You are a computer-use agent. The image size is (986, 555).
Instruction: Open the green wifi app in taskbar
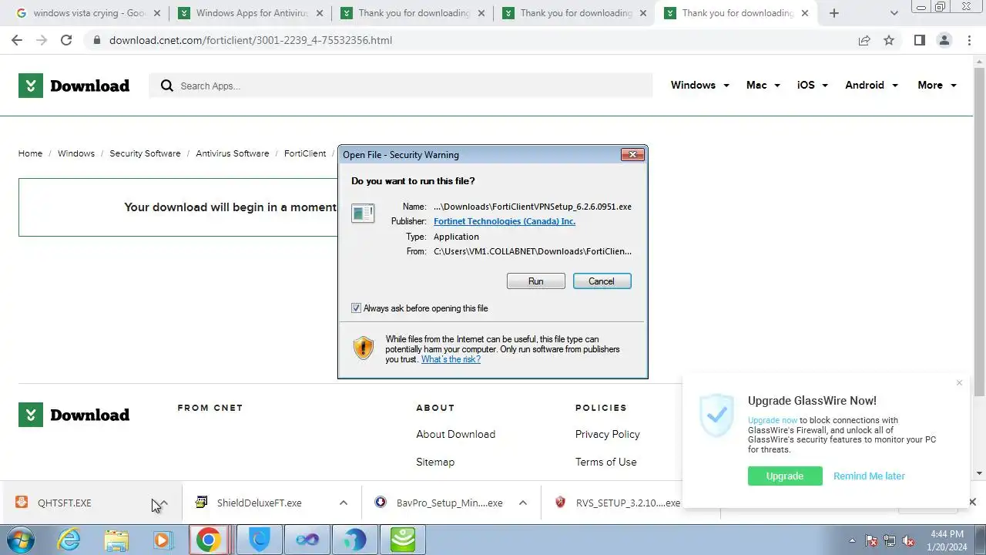[403, 540]
